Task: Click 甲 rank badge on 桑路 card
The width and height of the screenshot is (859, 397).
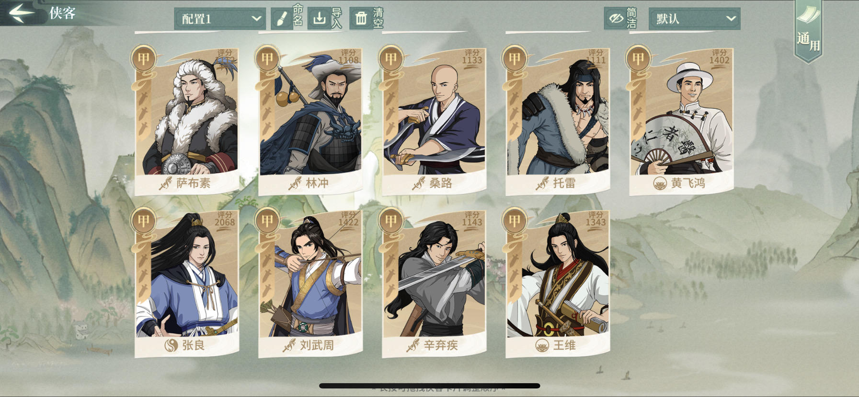Action: pyautogui.click(x=391, y=58)
